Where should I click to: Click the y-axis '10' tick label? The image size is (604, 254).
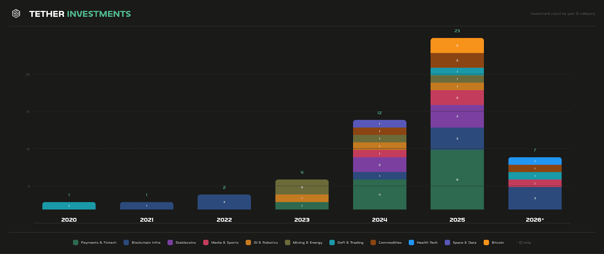28,149
